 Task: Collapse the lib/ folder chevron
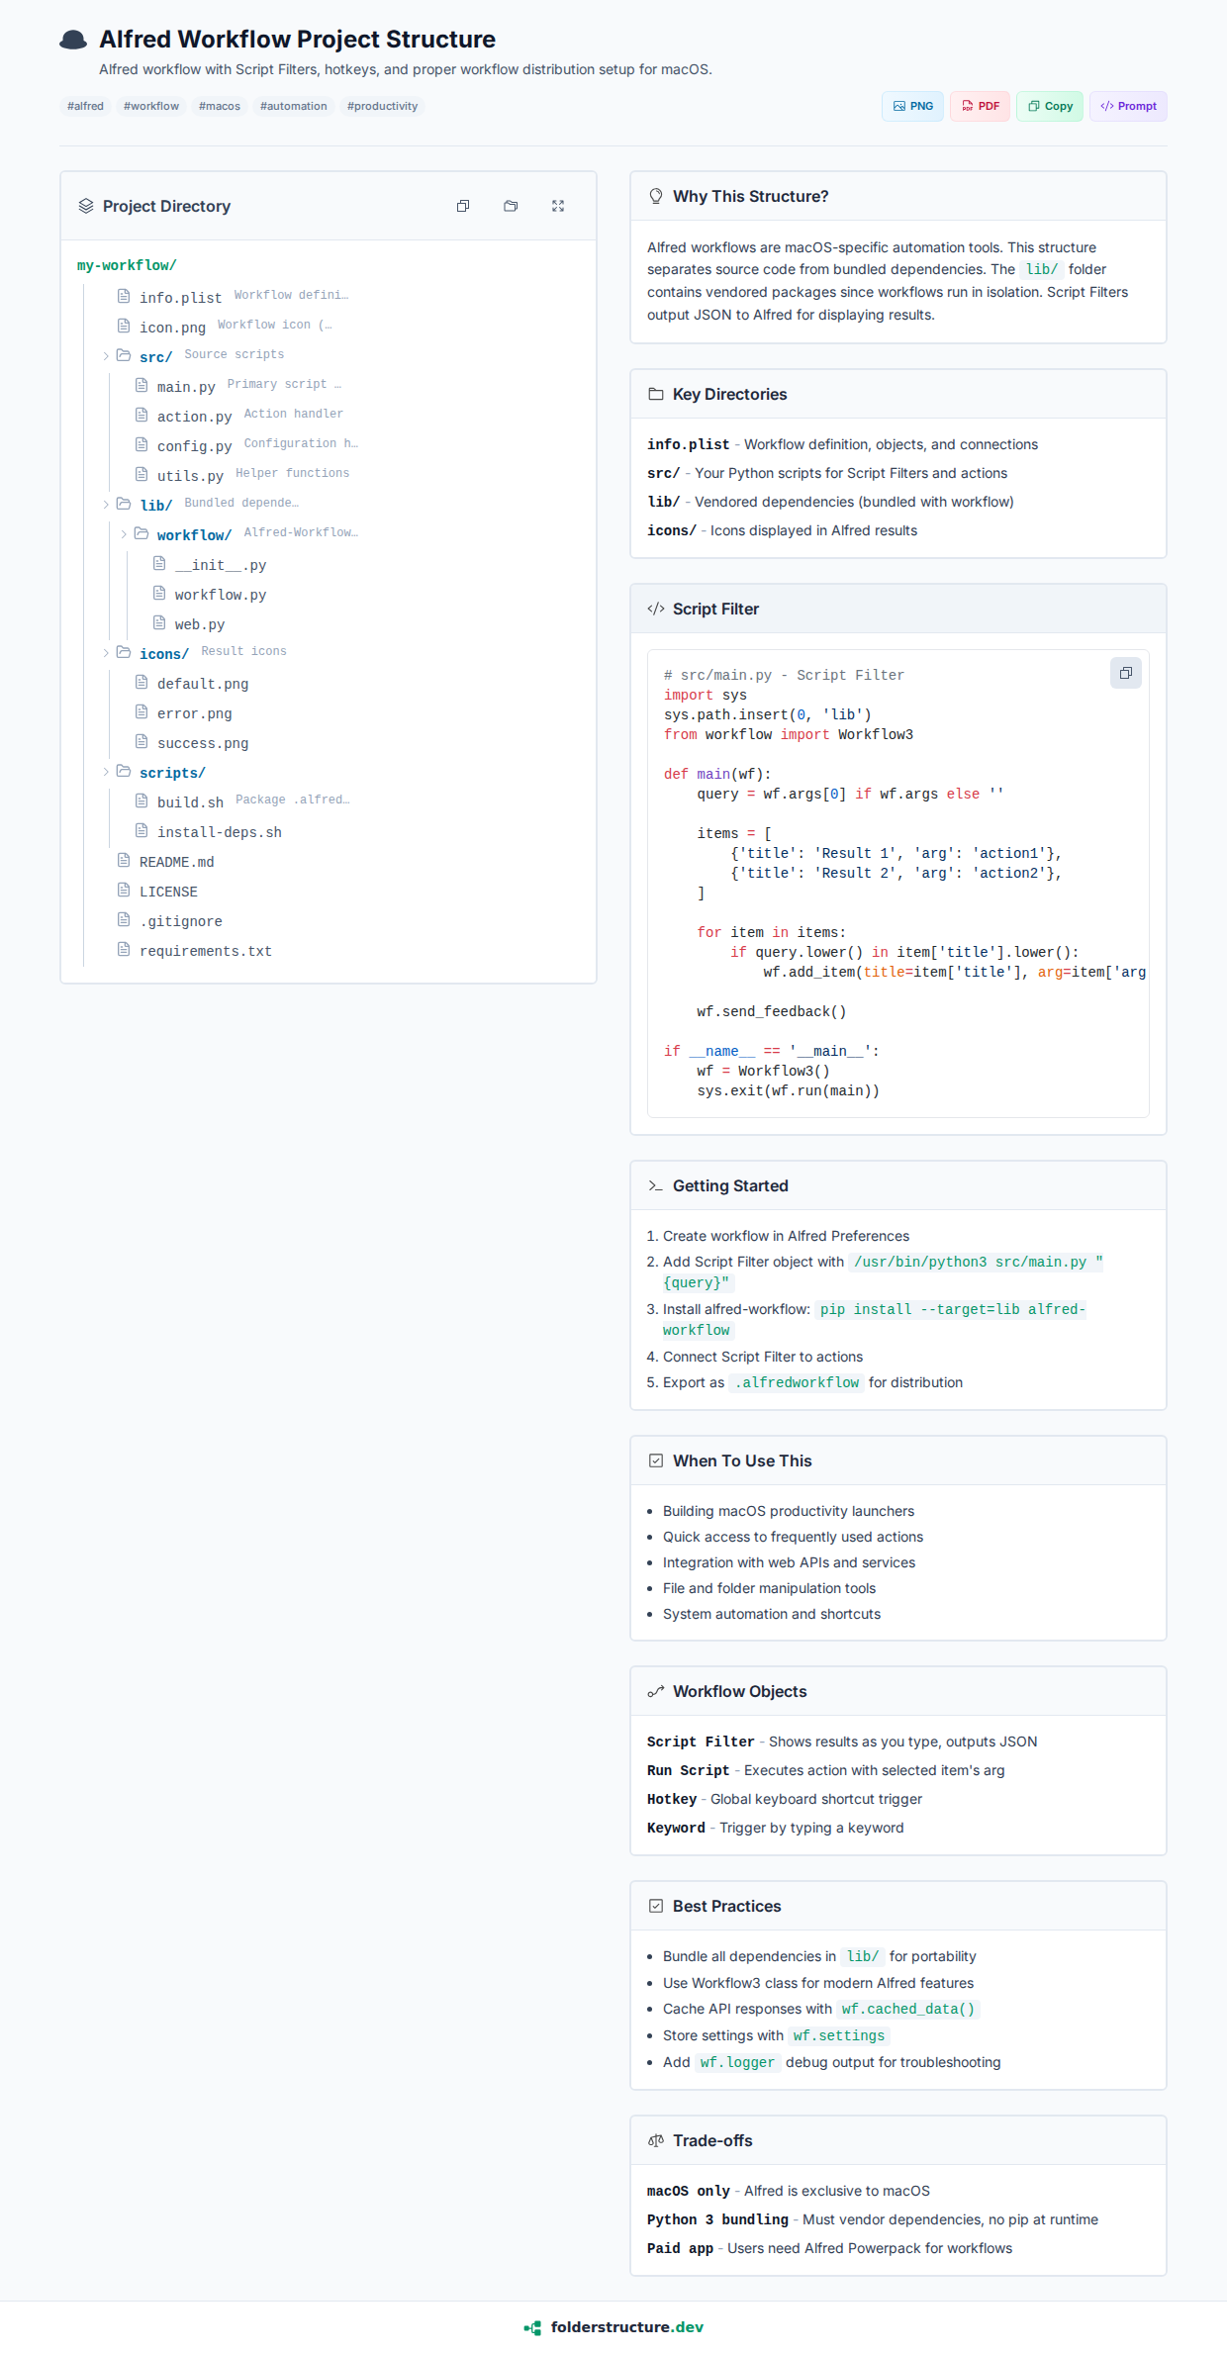coord(106,505)
